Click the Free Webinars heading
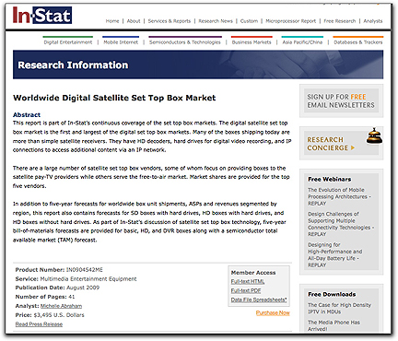 tap(330, 179)
